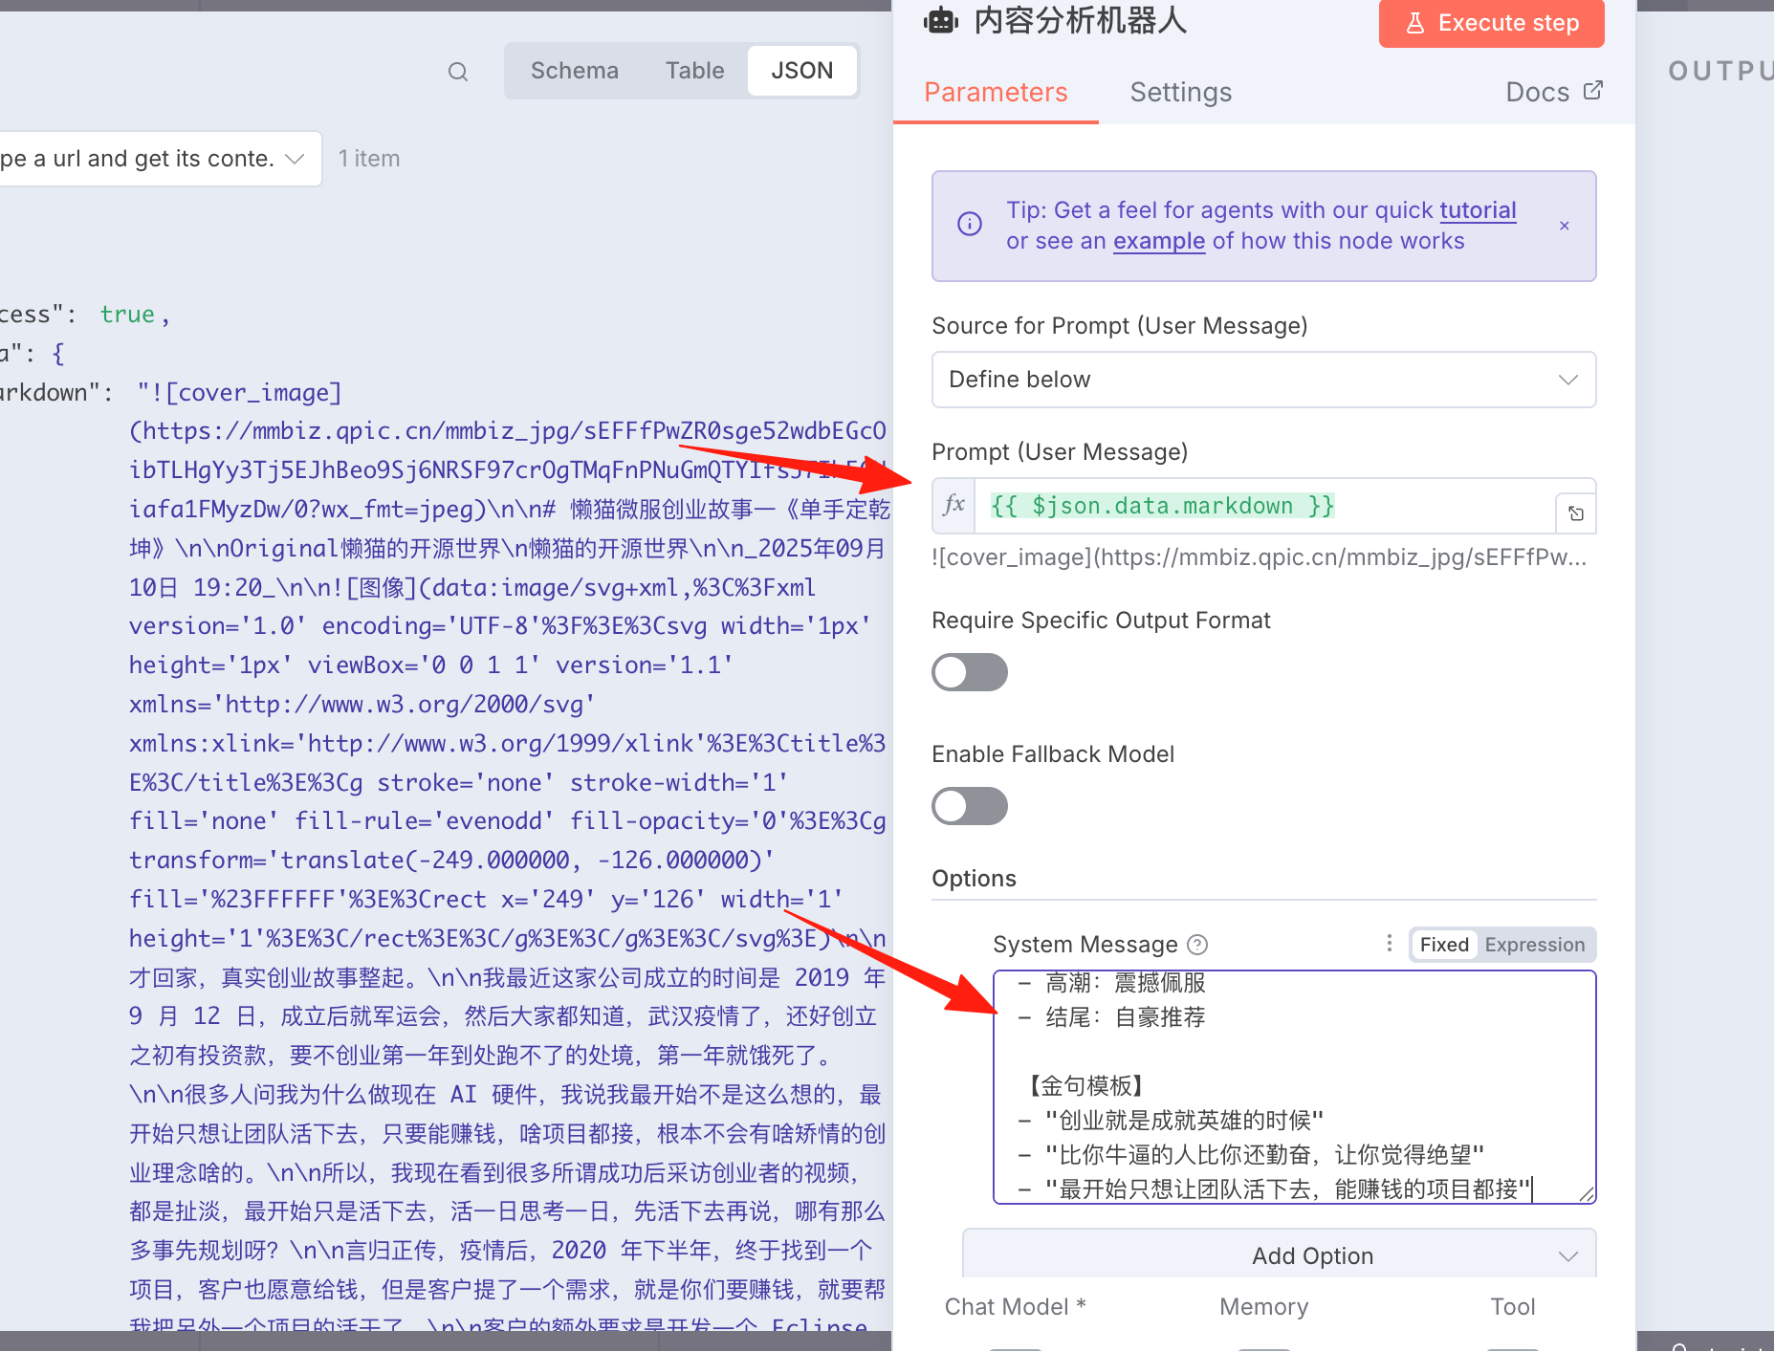
Task: Click the 'true' value in JSON
Action: [127, 315]
